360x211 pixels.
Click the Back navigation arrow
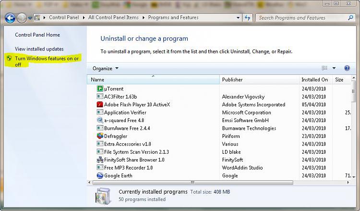(x=10, y=18)
